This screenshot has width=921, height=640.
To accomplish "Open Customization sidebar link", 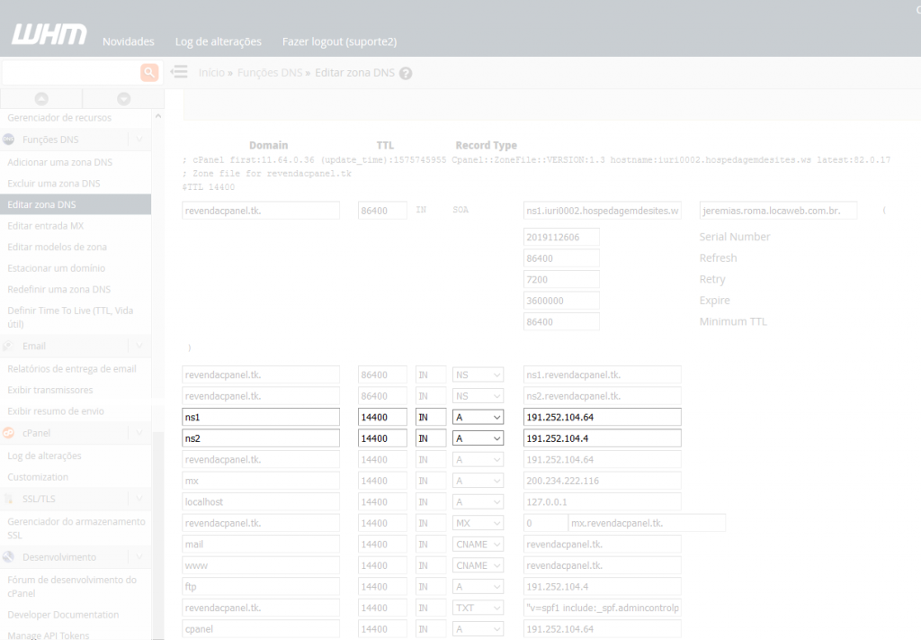I will click(x=38, y=477).
